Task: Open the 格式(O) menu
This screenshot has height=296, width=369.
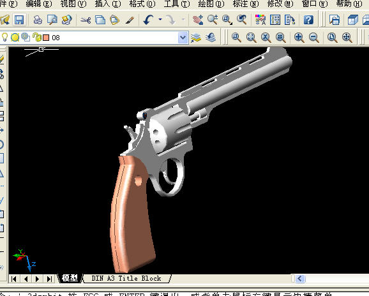Action: (x=142, y=4)
